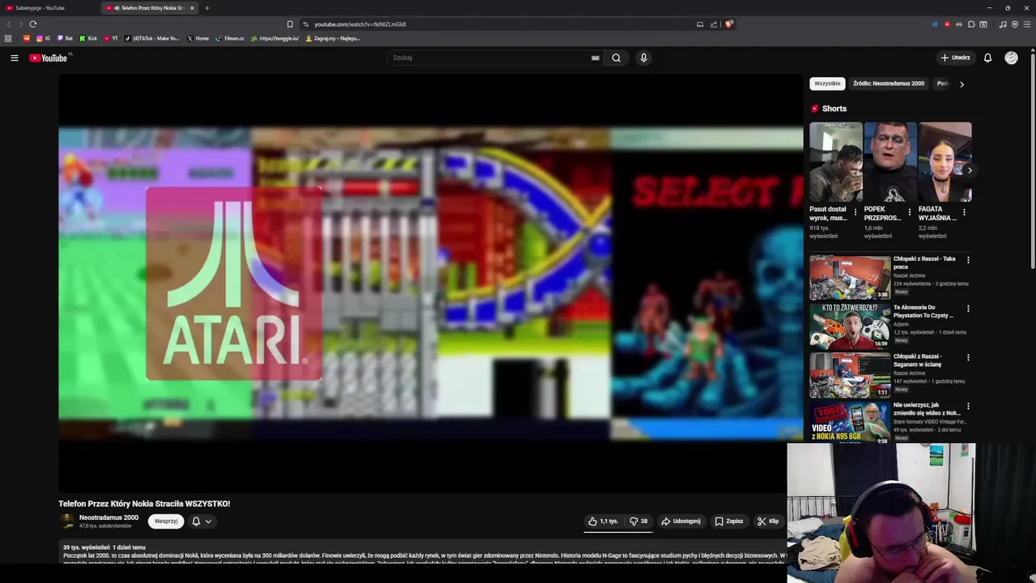The width and height of the screenshot is (1036, 583).
Task: Open Brave Shields lion icon
Action: 728,24
